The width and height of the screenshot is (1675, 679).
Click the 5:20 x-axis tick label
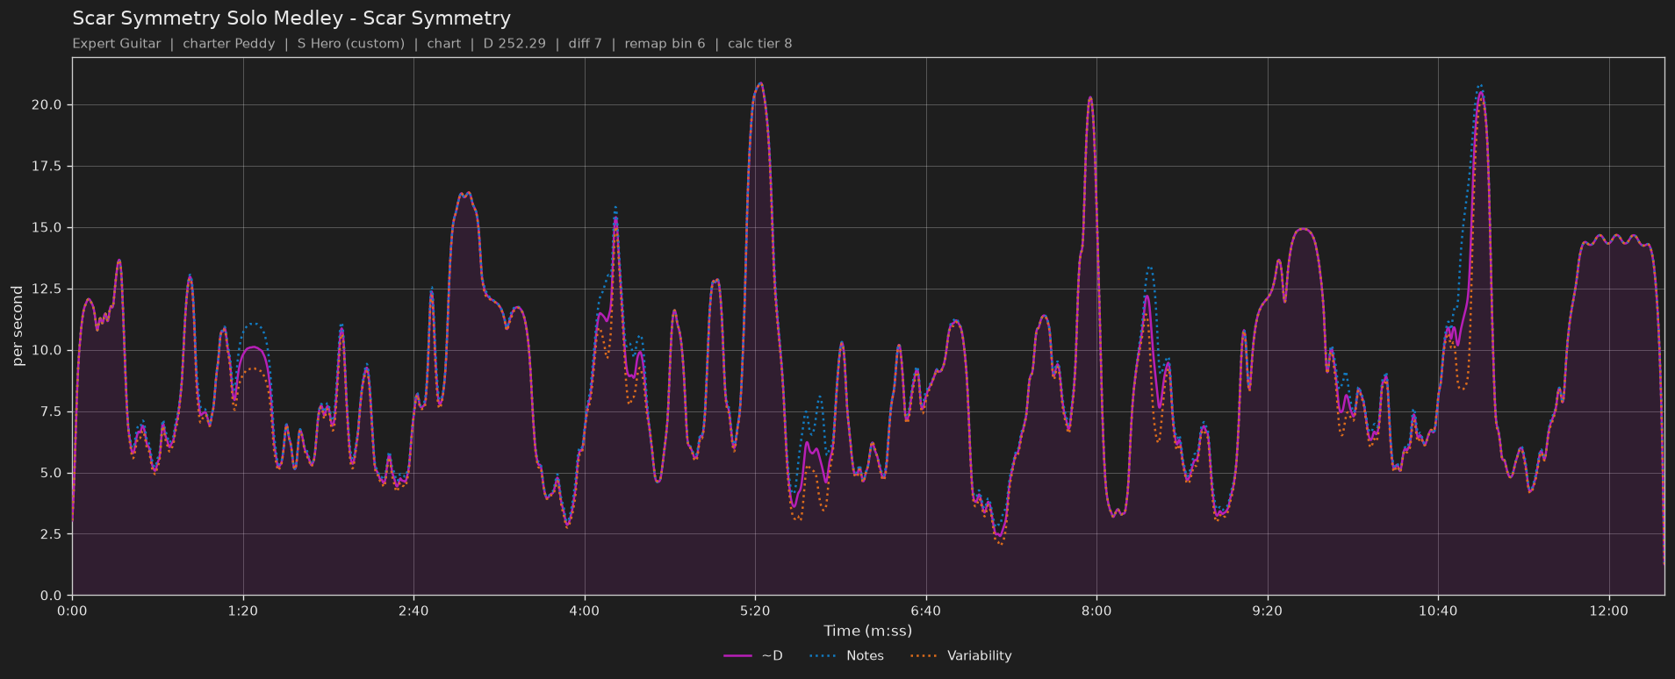tap(755, 611)
